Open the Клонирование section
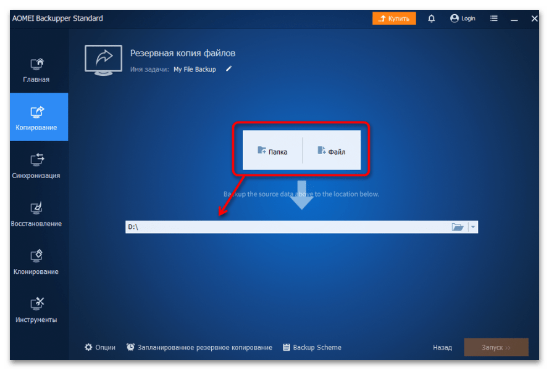This screenshot has width=549, height=370. [x=36, y=262]
